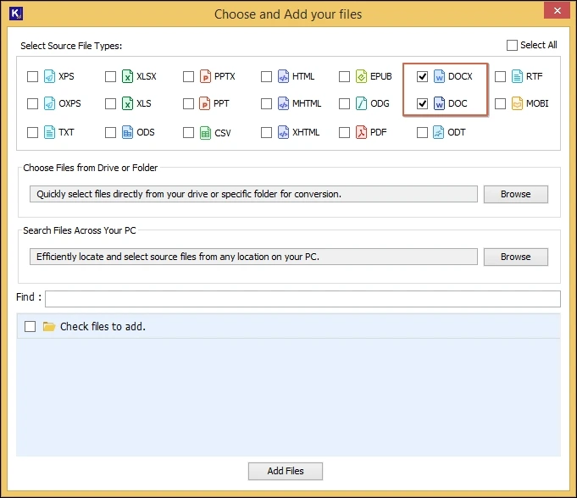This screenshot has width=577, height=498.
Task: Browse for files from Drive or Folder
Action: [515, 194]
